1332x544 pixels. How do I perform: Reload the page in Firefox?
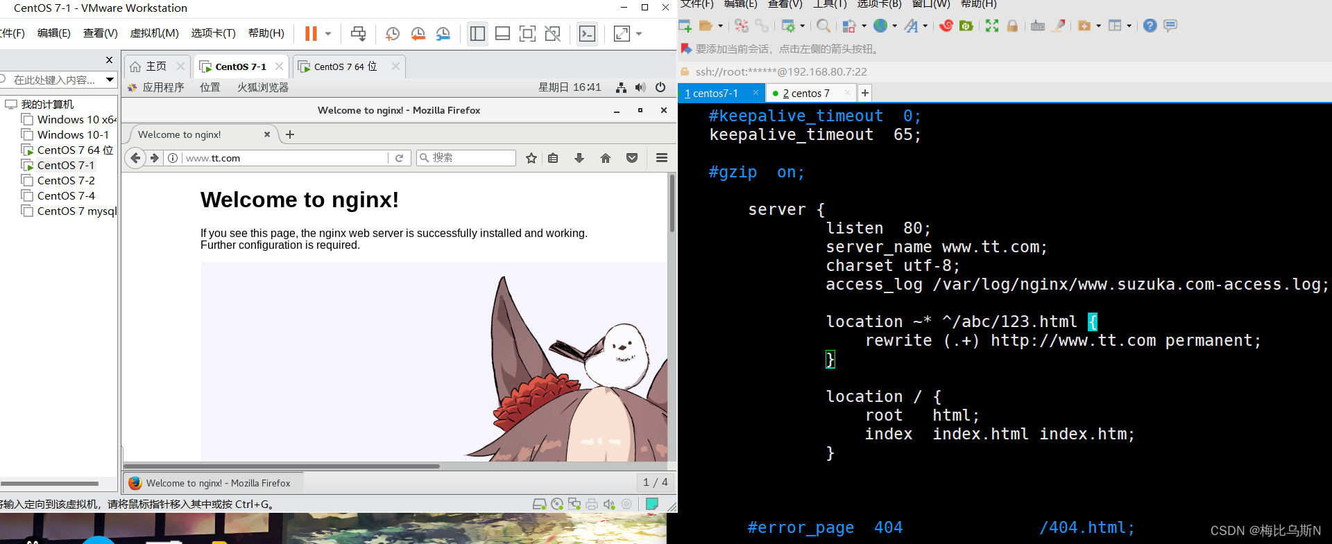pos(400,158)
